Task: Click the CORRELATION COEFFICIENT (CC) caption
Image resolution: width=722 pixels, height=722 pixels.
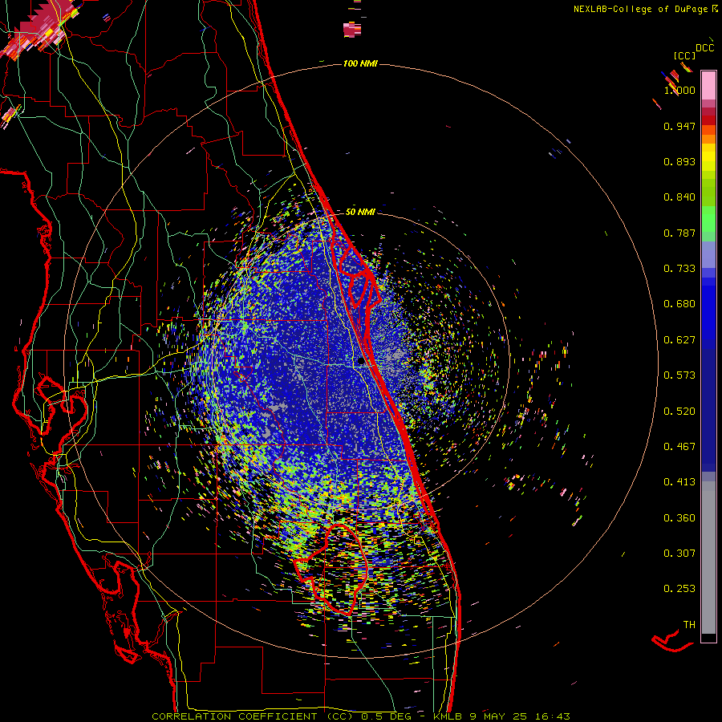Action: pos(253,716)
